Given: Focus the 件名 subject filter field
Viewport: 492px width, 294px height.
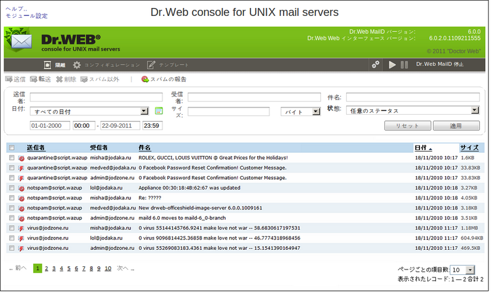Looking at the screenshot, I should point(413,97).
